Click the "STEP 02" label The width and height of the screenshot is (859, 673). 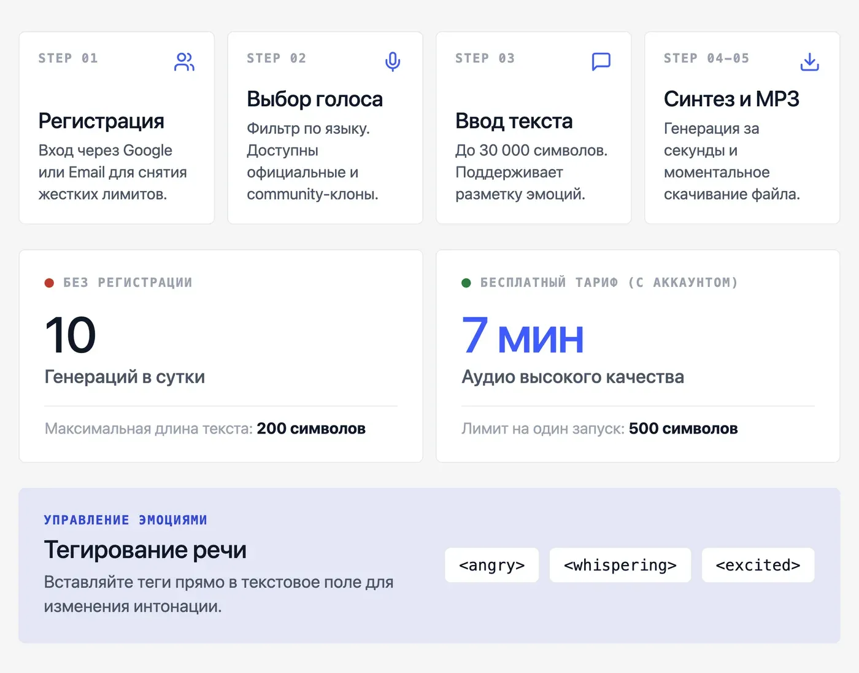coord(277,58)
